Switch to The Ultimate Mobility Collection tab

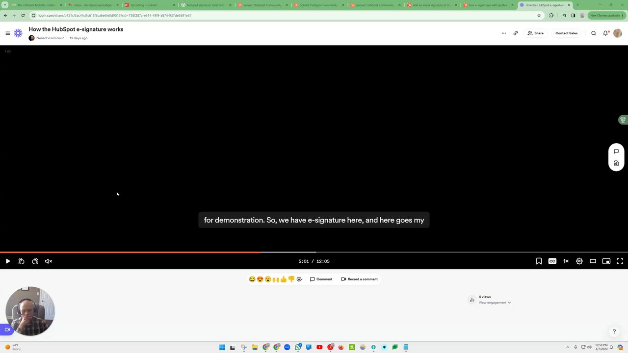tap(36, 5)
